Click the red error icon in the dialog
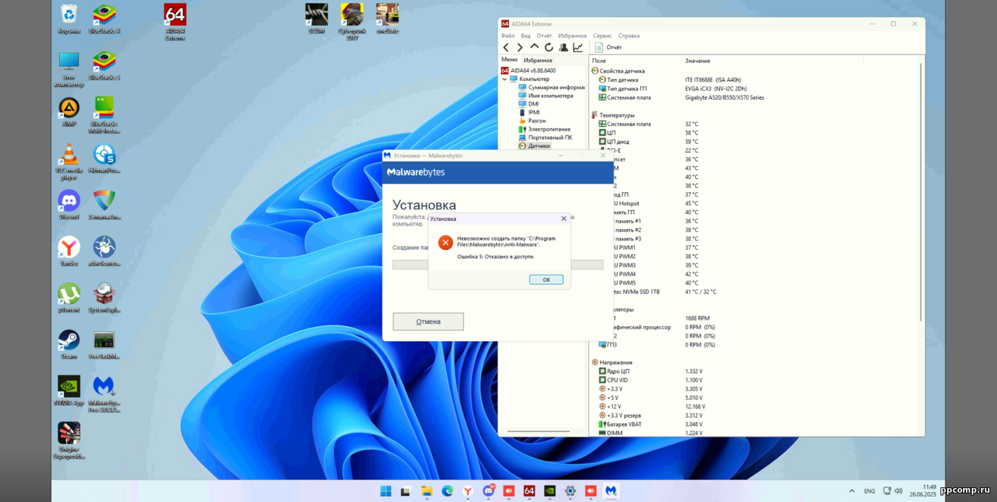Viewport: 997px width, 502px height. point(445,242)
